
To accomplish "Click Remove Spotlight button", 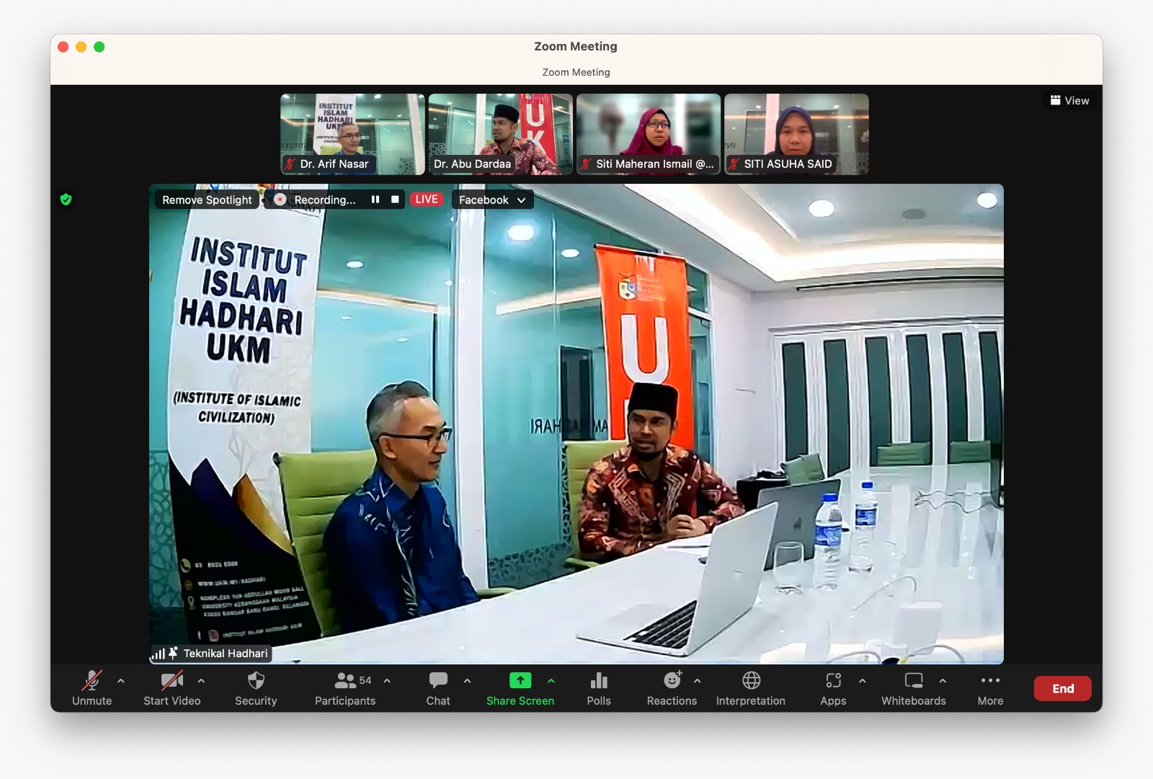I will tap(207, 200).
